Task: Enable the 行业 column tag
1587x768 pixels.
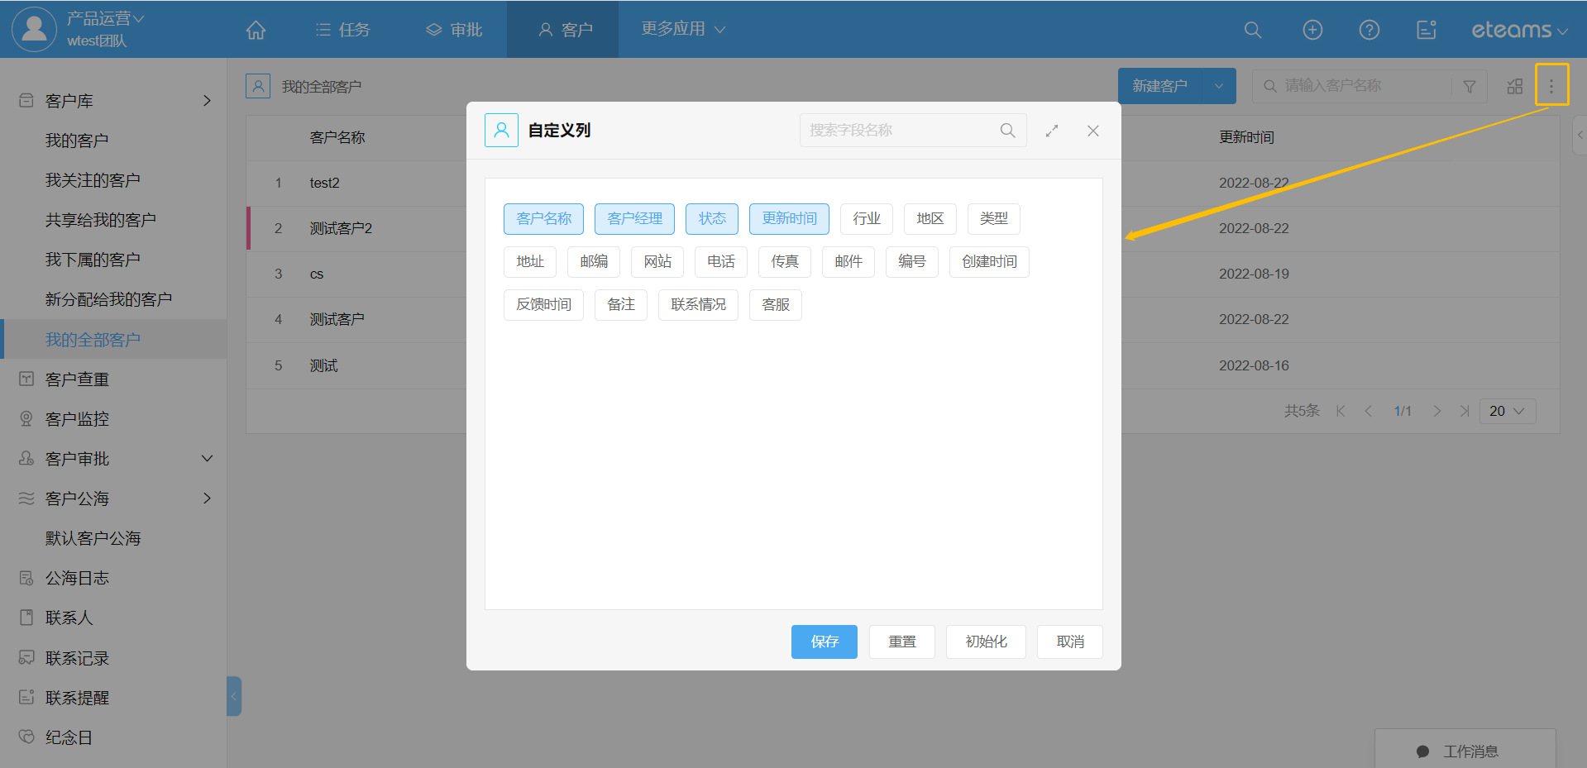Action: coord(866,218)
